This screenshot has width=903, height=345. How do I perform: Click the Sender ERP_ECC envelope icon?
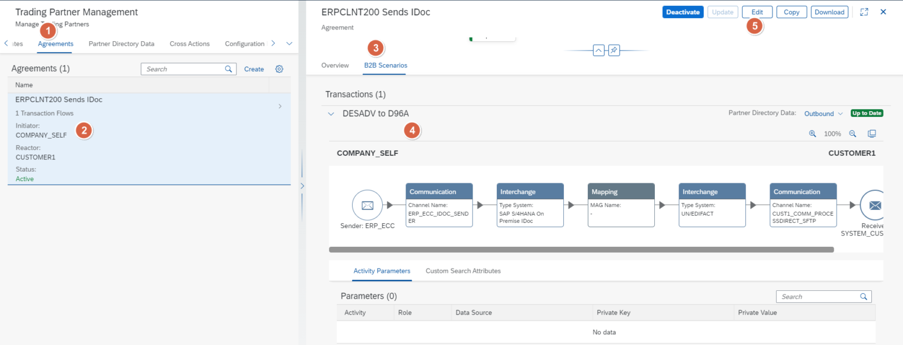pos(367,205)
